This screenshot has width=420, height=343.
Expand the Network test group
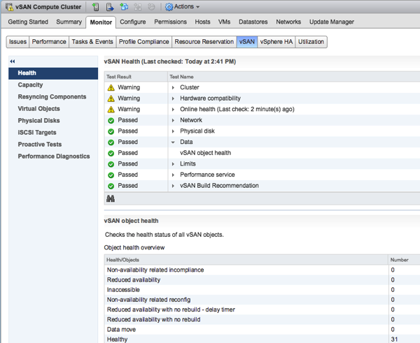[173, 120]
